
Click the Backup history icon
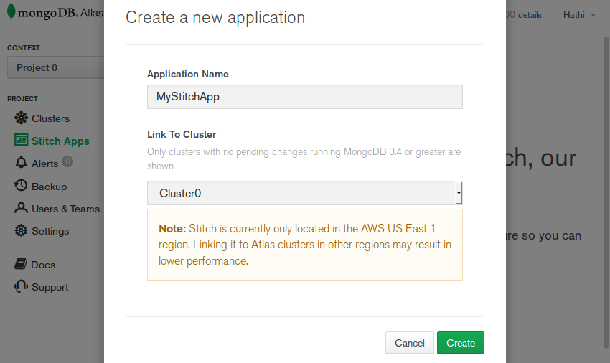[20, 187]
